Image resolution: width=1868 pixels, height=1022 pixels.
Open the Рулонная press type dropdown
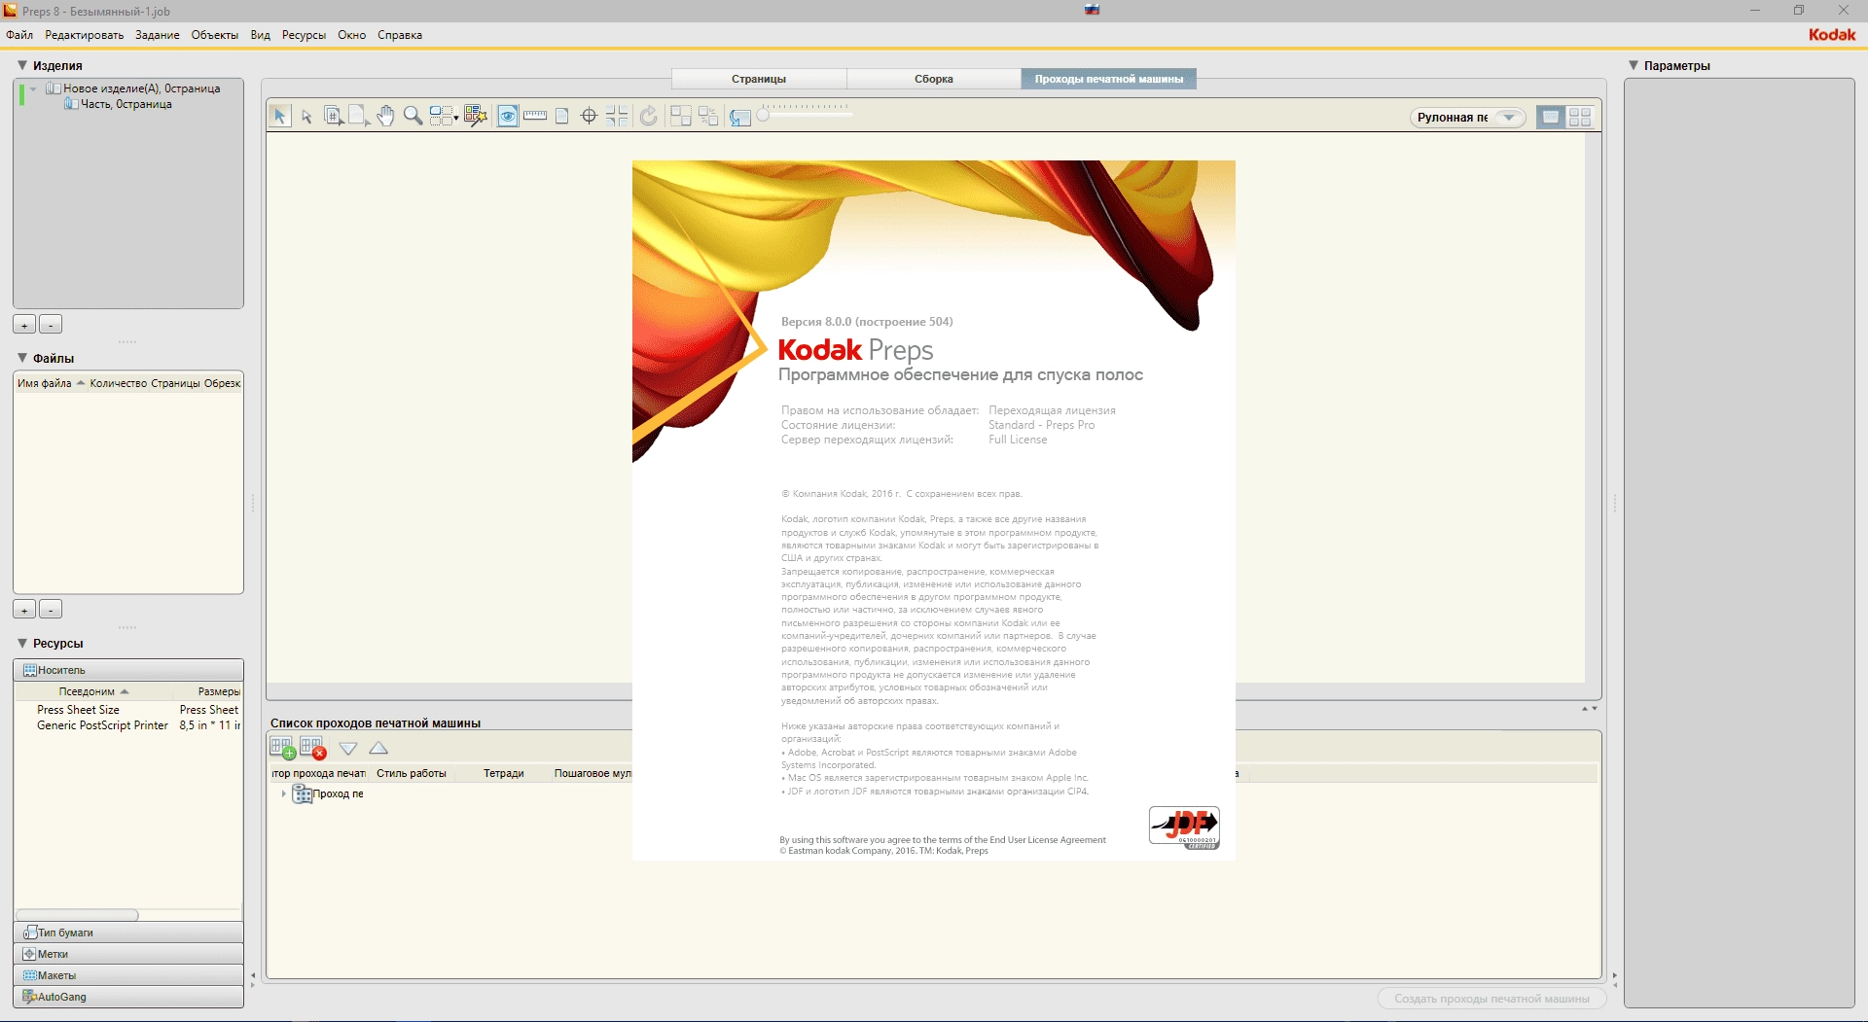tap(1468, 118)
